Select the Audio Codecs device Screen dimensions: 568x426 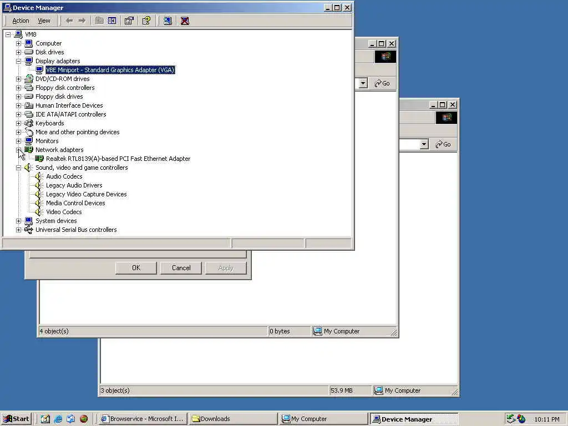pos(64,176)
